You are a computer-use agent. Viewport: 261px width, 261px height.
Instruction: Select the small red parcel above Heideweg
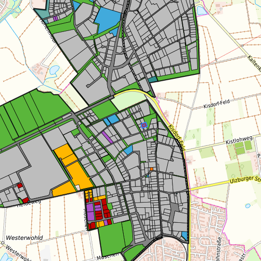[20, 186]
